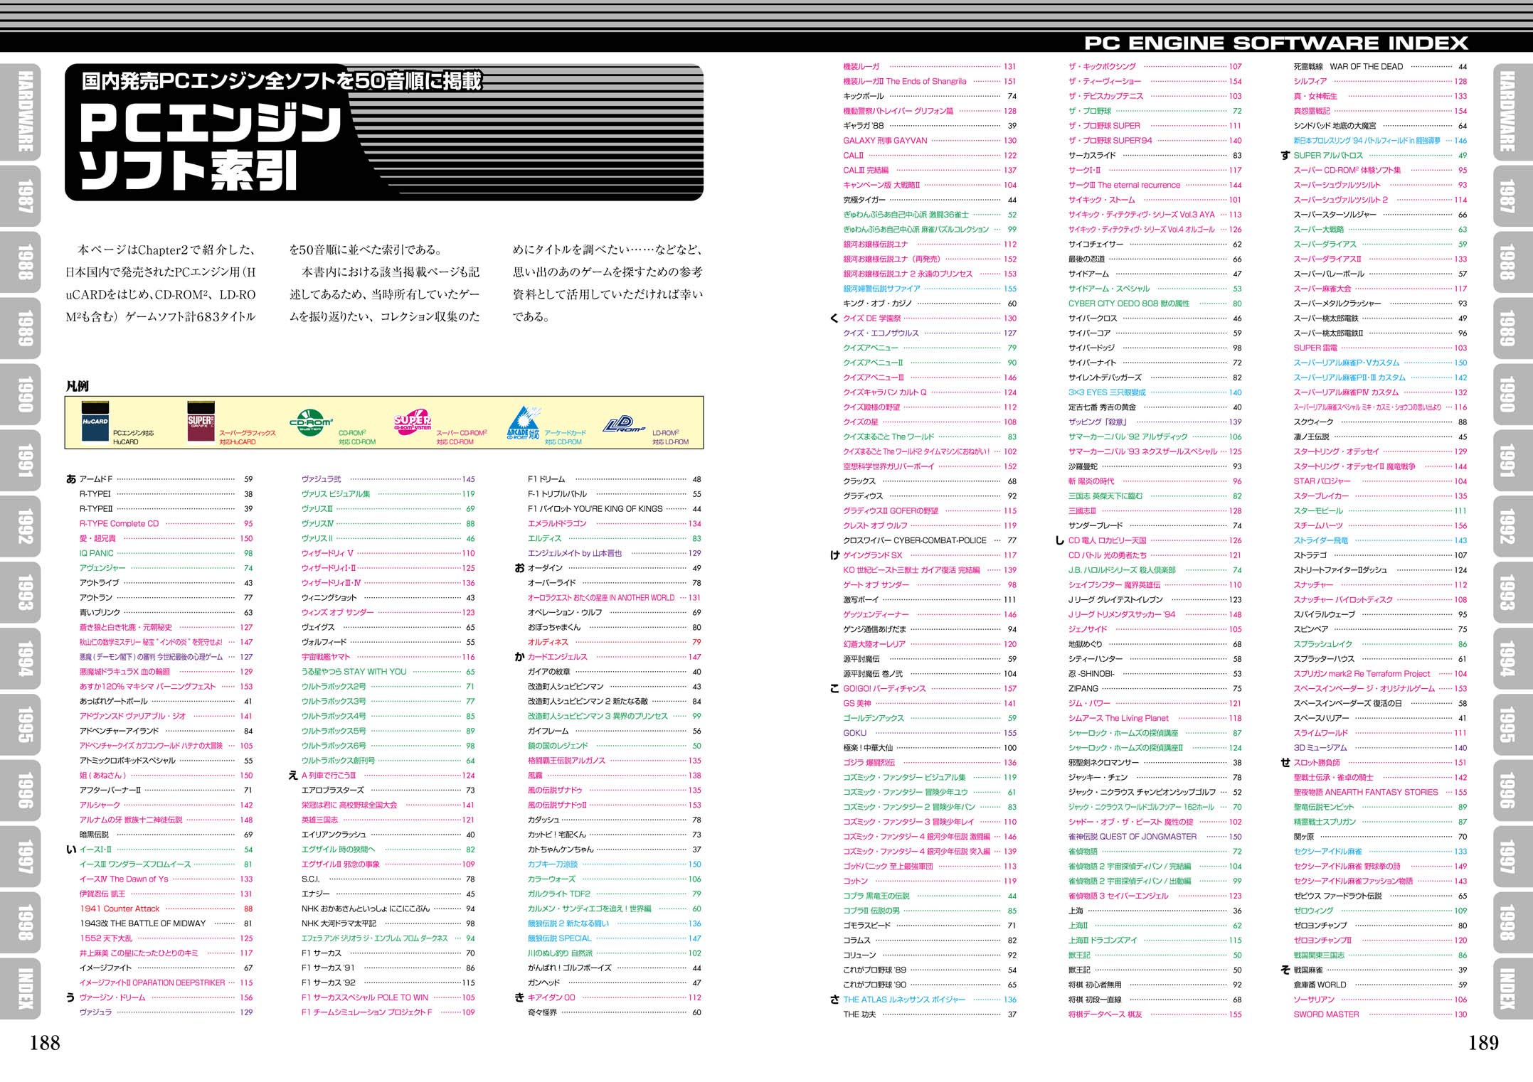Open the R-TYPE Complete CD index entry
Screen dimensions: 1533x1082
coord(119,524)
